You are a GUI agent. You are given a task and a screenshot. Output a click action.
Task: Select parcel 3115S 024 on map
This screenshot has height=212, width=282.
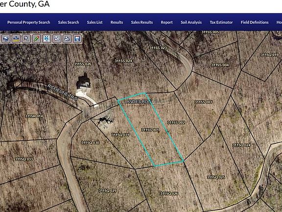tap(123, 61)
